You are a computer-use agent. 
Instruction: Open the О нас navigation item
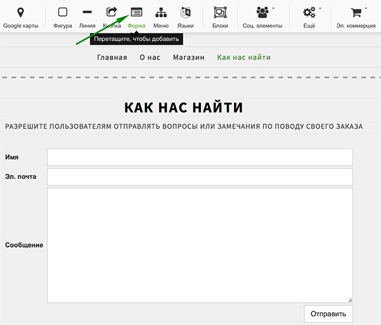(x=150, y=57)
